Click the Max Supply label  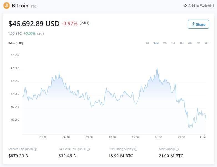167,149
